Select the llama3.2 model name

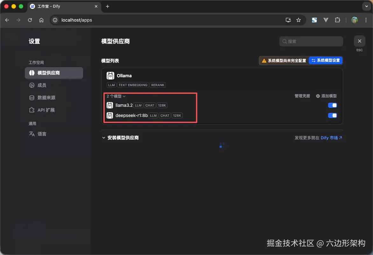[x=124, y=105]
